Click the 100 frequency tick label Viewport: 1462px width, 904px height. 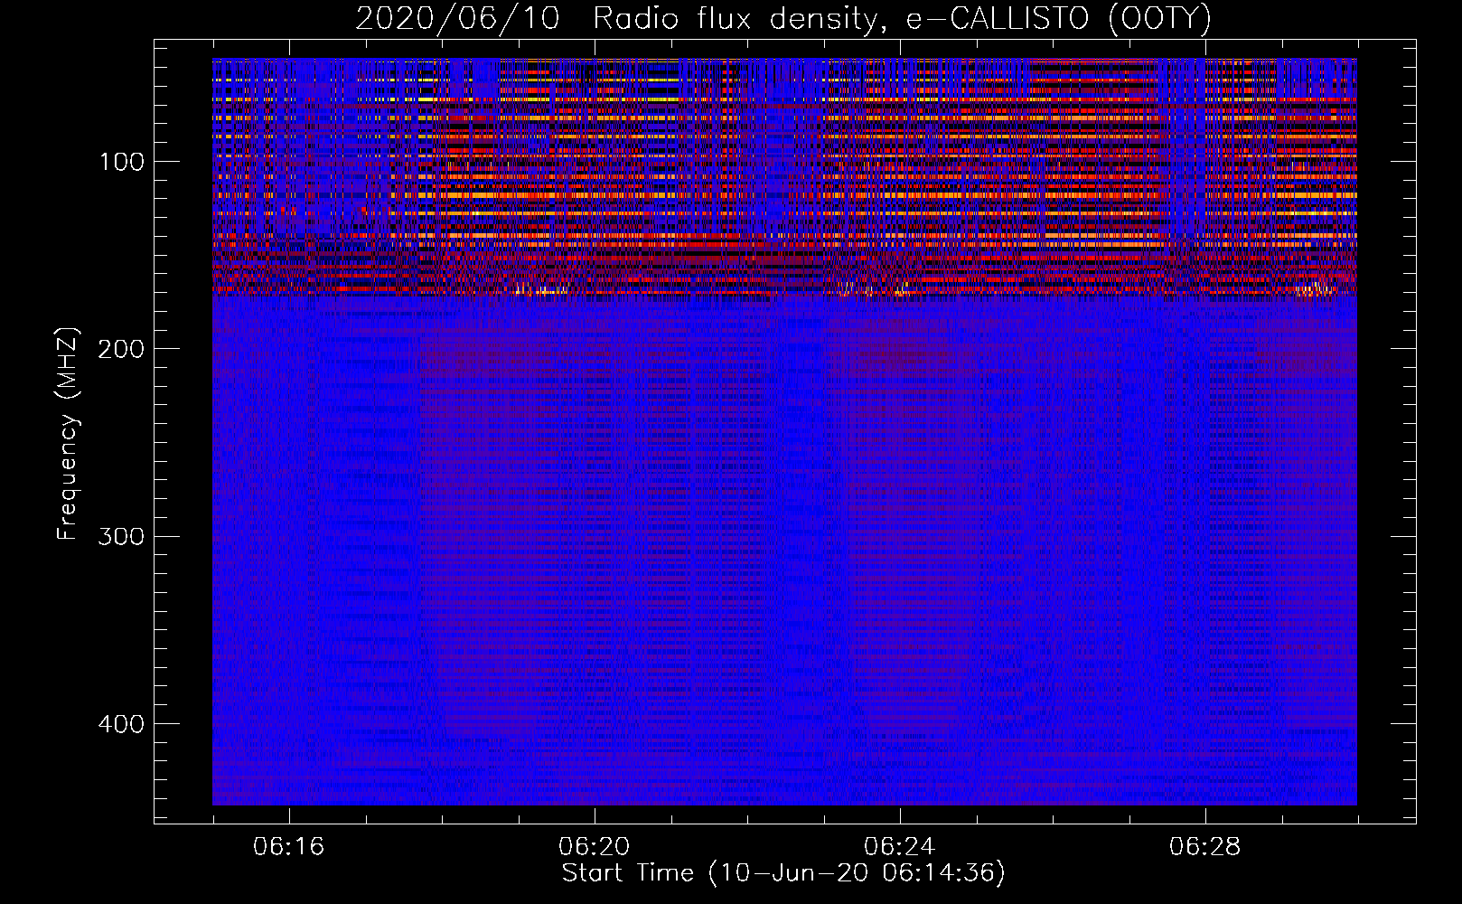point(122,162)
